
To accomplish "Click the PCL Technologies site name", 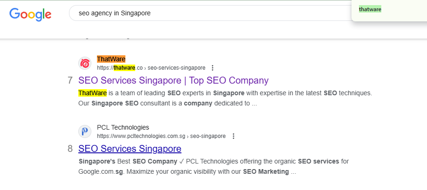I will (x=123, y=127).
